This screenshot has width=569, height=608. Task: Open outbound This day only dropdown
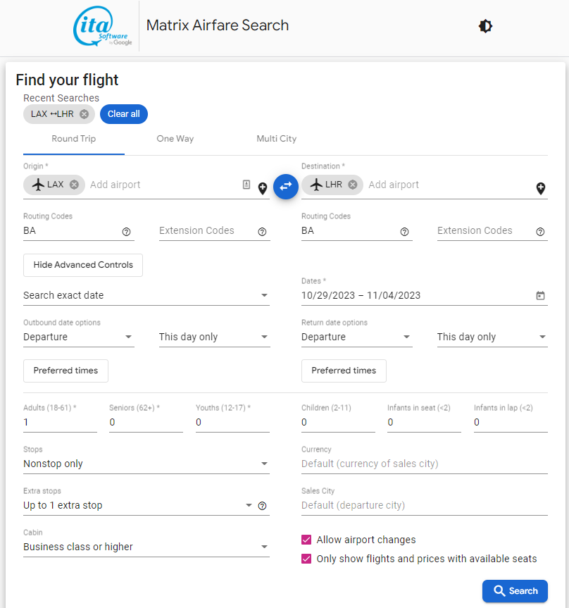(x=214, y=337)
